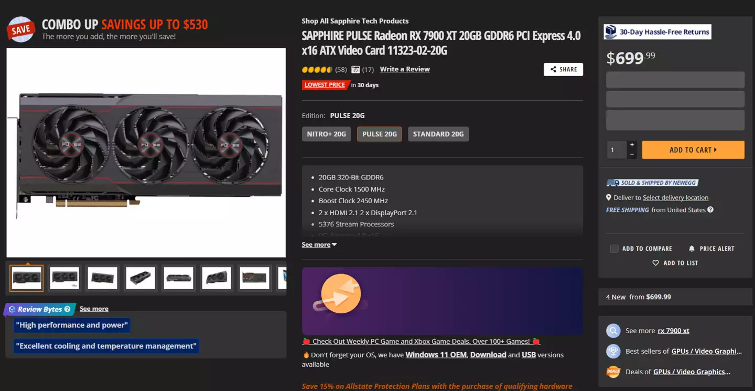The image size is (755, 391).
Task: Click the orange DEALS badge icon
Action: [613, 372]
